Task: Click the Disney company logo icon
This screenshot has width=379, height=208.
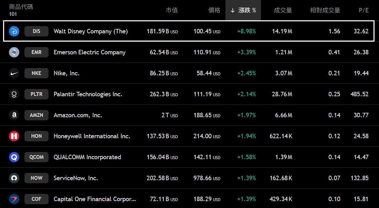Action: tap(14, 31)
